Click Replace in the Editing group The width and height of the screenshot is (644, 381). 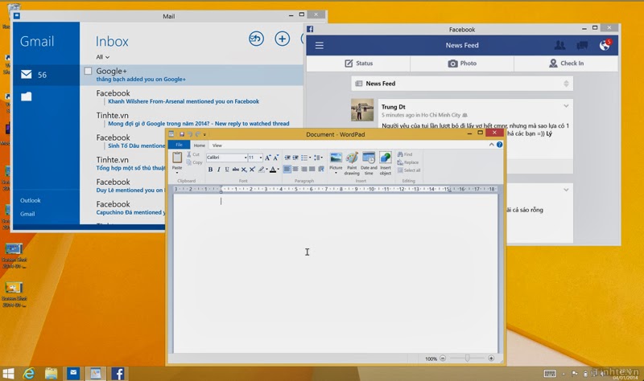[x=408, y=162]
